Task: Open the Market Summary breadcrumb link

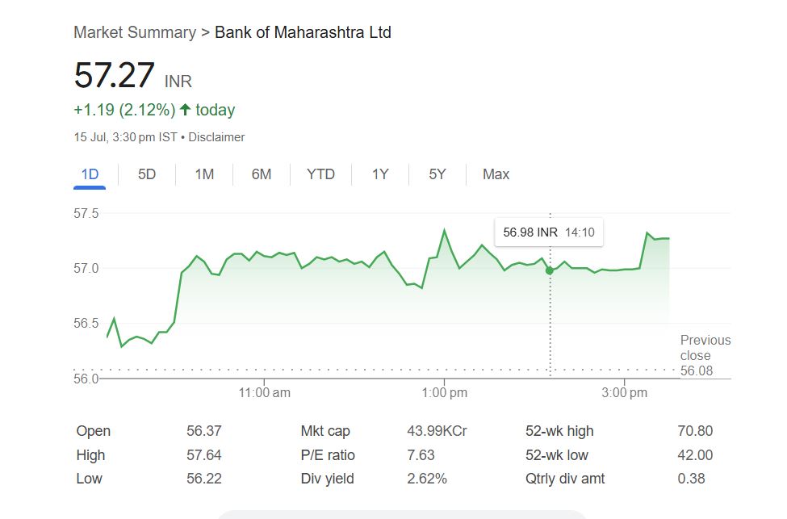Action: coord(135,33)
